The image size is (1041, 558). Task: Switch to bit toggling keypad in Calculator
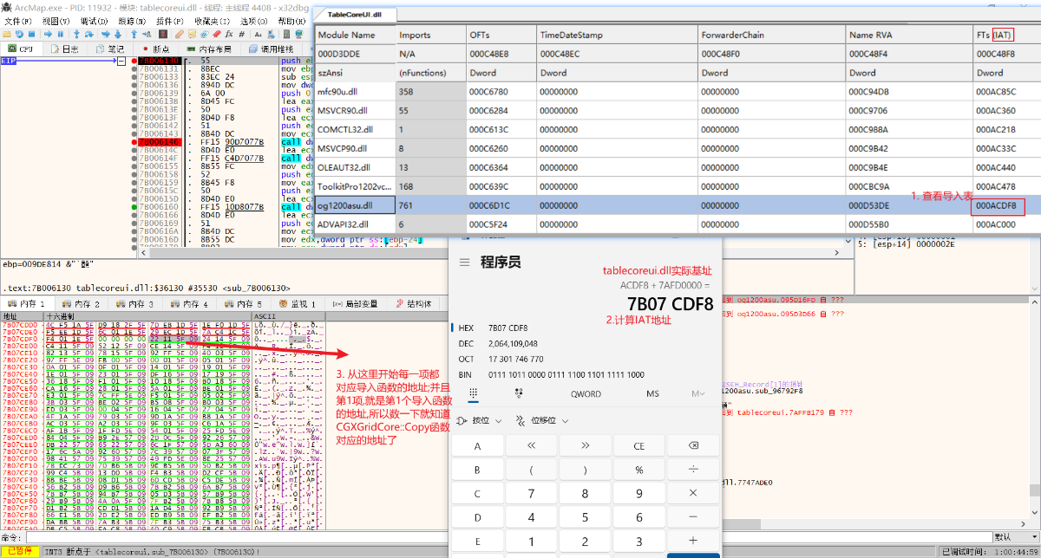pos(519,393)
